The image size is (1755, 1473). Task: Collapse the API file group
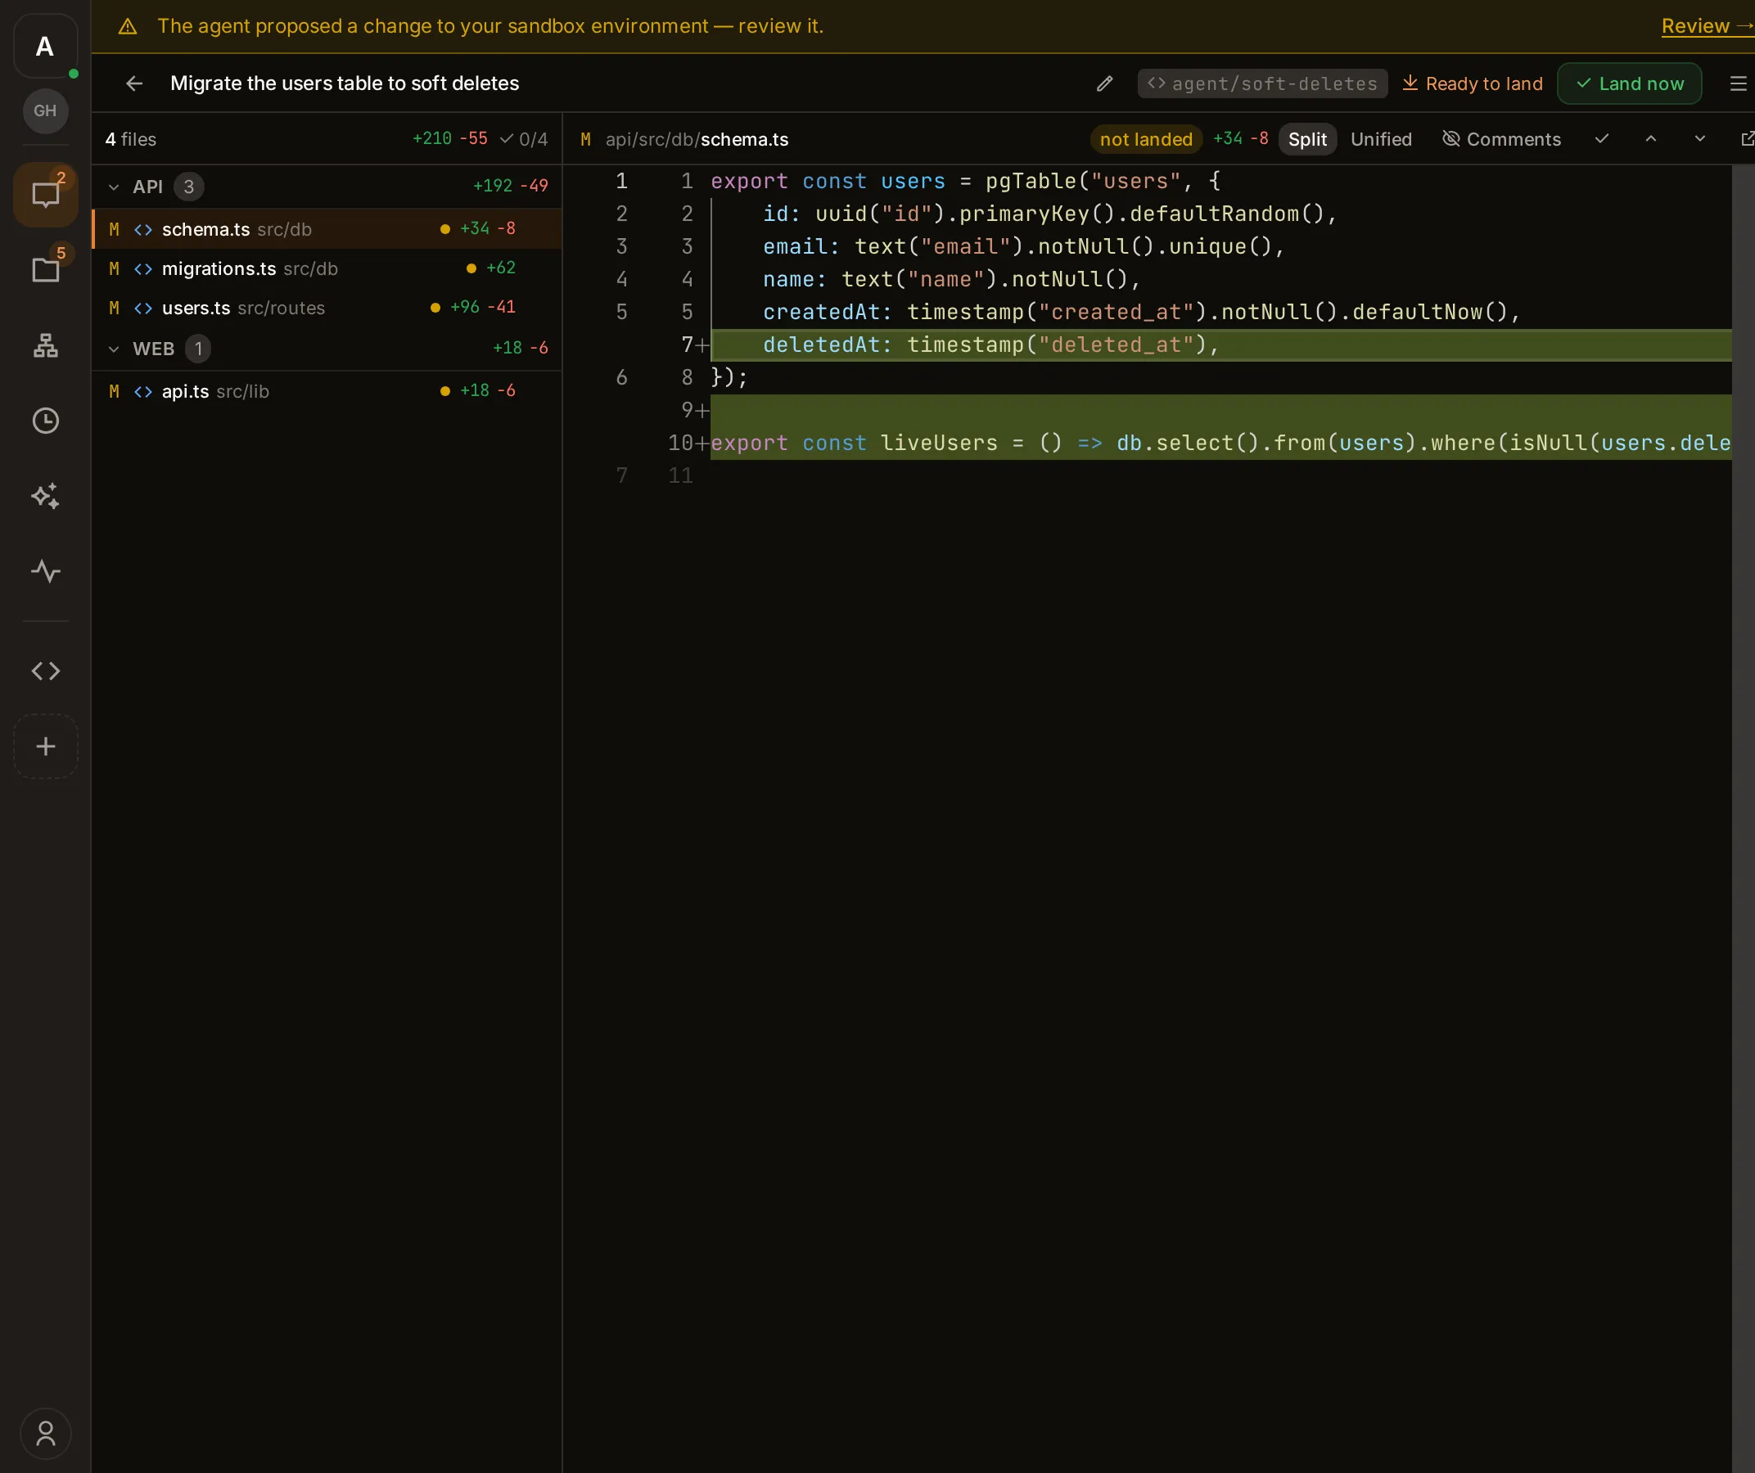point(114,187)
